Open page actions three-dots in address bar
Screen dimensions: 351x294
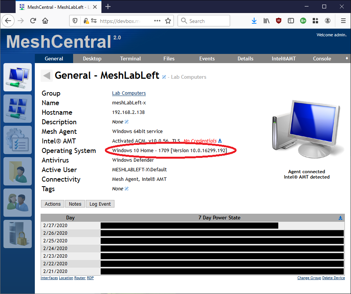(157, 21)
